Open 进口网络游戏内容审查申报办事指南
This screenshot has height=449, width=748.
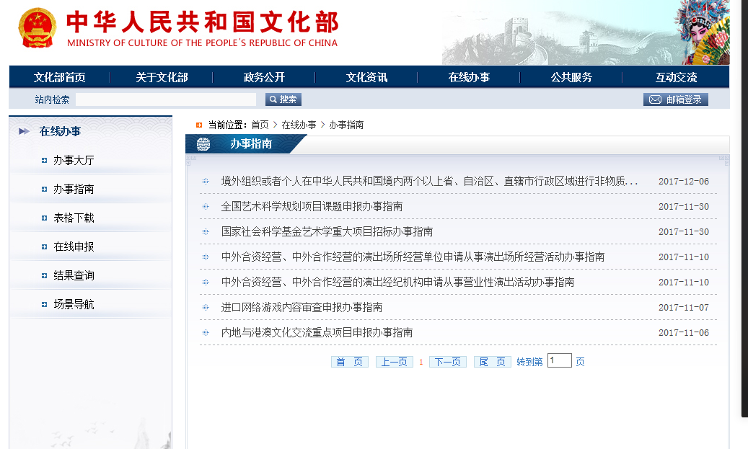302,308
